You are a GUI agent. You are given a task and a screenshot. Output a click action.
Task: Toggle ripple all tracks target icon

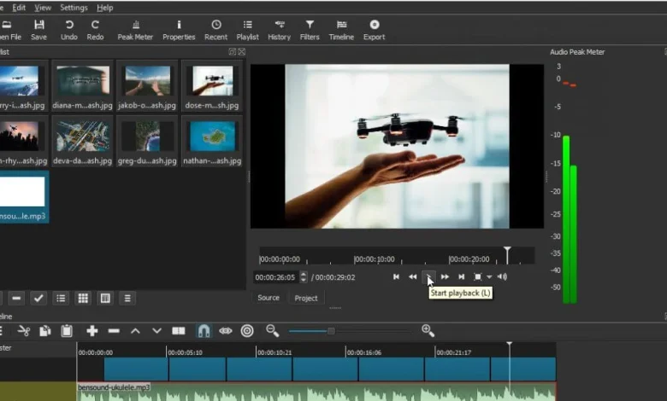[247, 330]
